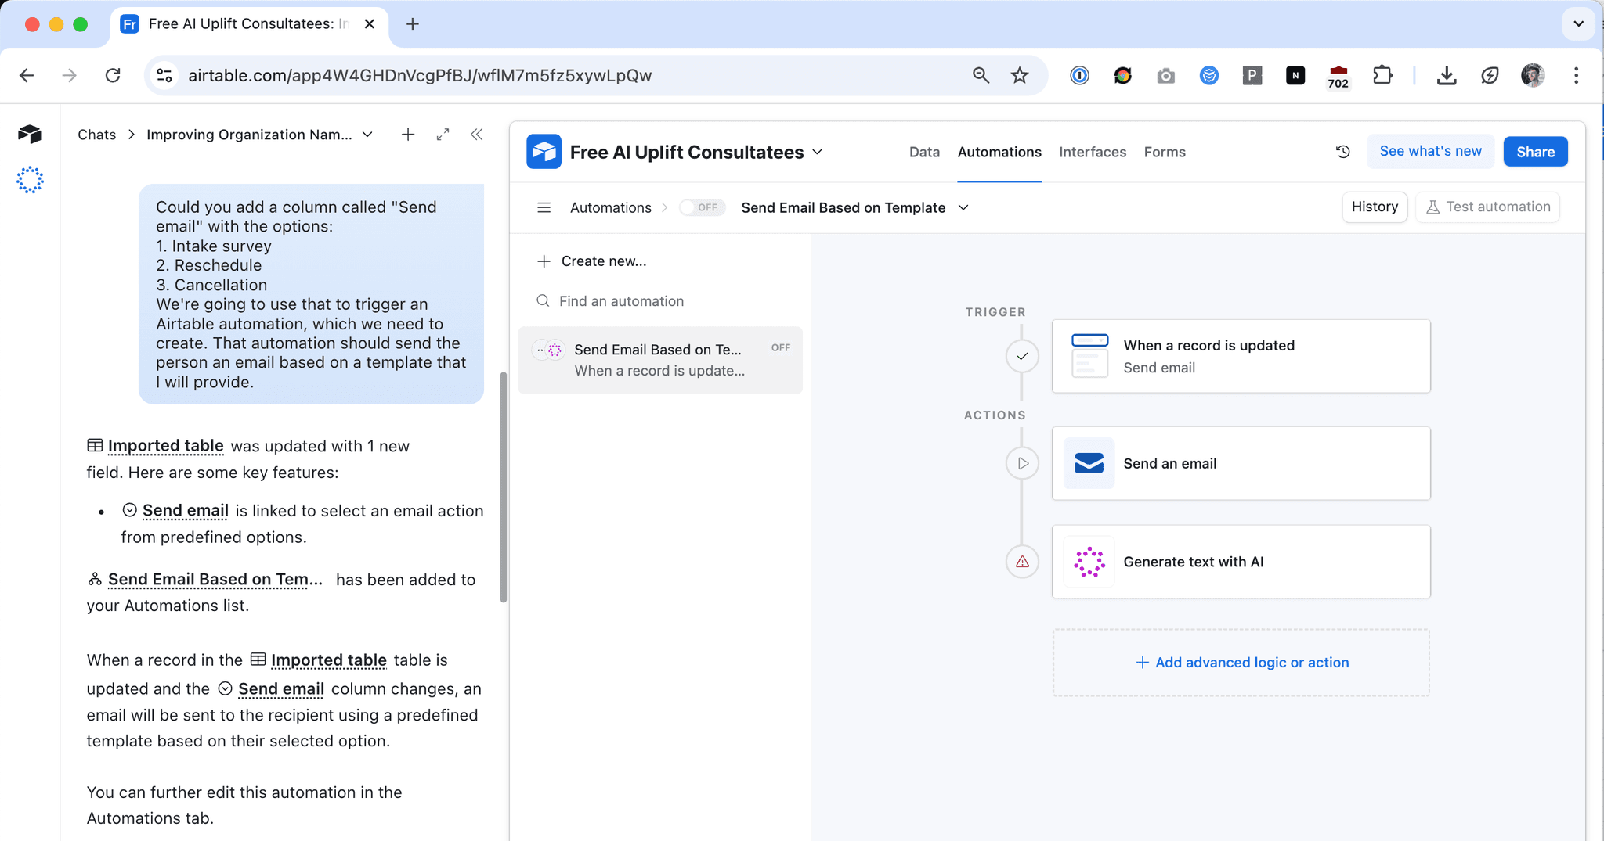Open the chat title dropdown chevron
Image resolution: width=1604 pixels, height=841 pixels.
pyautogui.click(x=367, y=135)
